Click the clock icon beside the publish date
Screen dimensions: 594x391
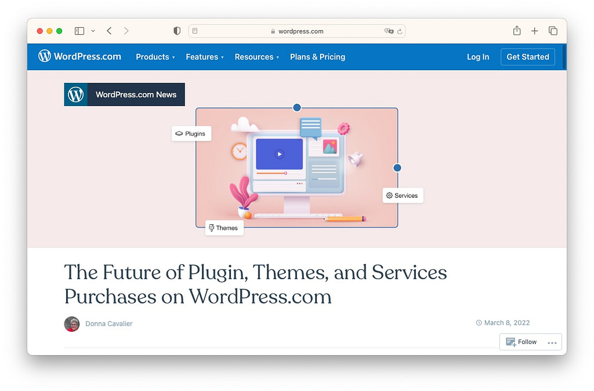pyautogui.click(x=479, y=323)
